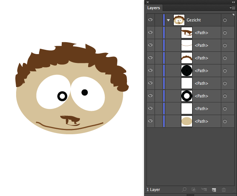Viewport: 237px width, 196px height.
Task: Toggle lock box of the Gezicht layer
Action: point(159,20)
